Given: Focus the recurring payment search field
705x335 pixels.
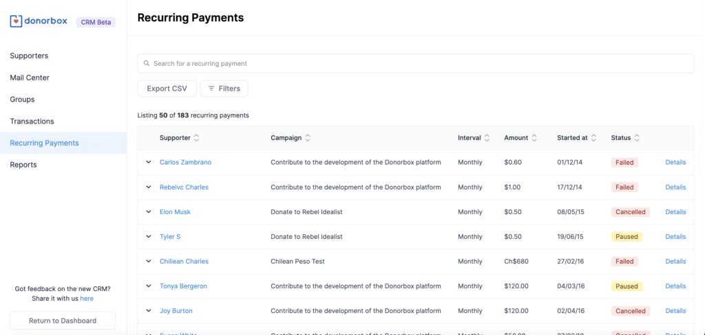Looking at the screenshot, I should click(x=413, y=64).
